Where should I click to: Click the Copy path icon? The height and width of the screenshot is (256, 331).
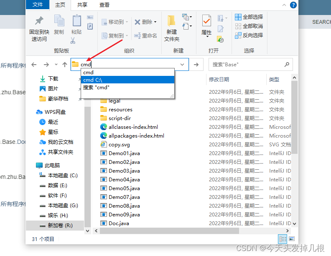pos(90,17)
